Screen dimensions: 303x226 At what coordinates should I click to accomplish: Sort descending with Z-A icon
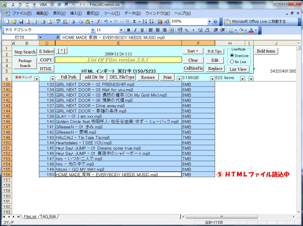(x=151, y=22)
